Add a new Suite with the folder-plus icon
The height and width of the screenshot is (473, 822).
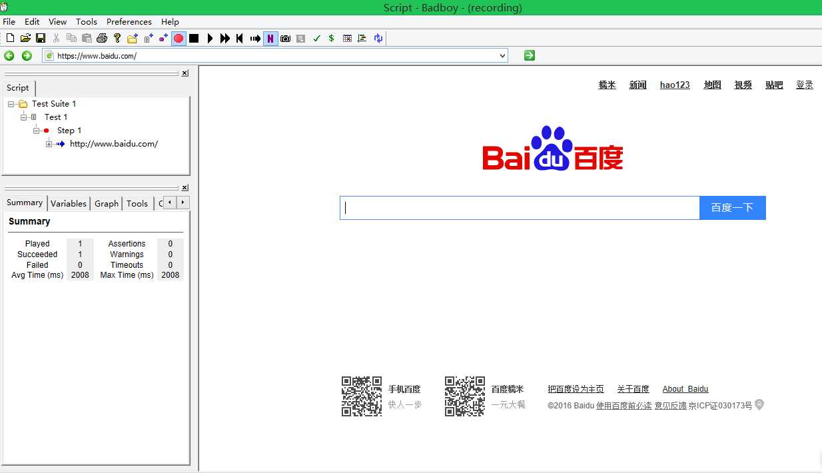[133, 39]
